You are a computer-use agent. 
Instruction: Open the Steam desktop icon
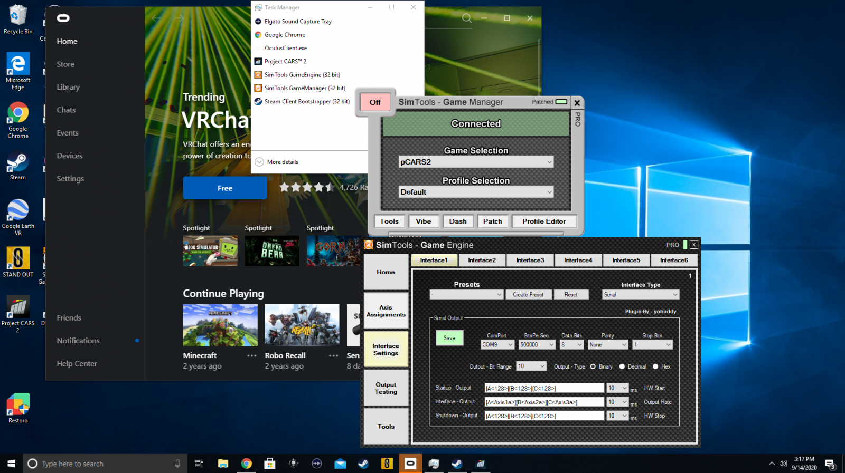pos(18,166)
